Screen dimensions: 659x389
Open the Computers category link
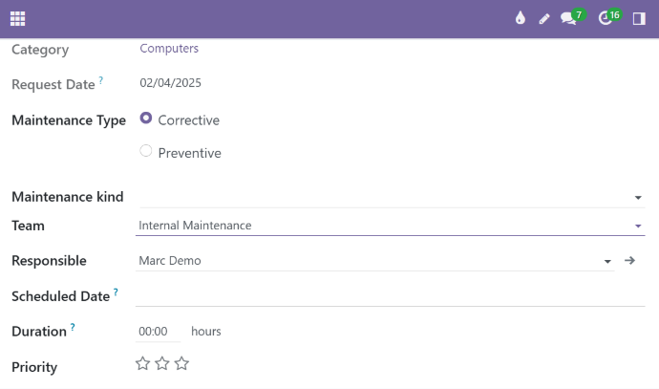pos(169,48)
